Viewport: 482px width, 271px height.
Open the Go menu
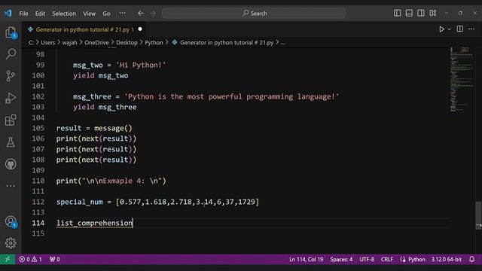pos(106,14)
